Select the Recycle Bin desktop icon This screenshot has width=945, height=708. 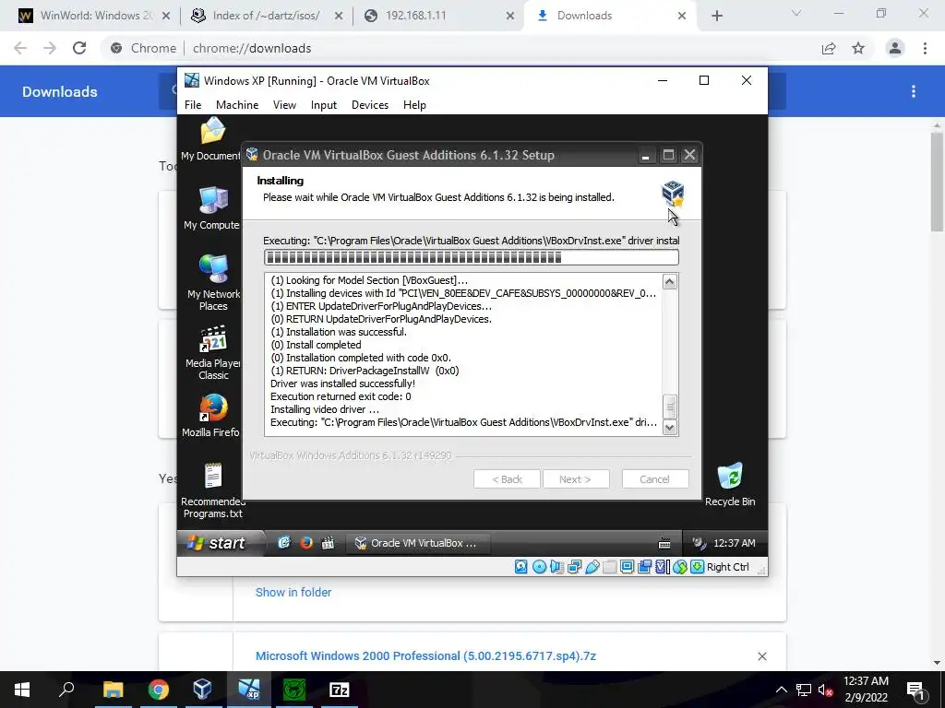[730, 484]
